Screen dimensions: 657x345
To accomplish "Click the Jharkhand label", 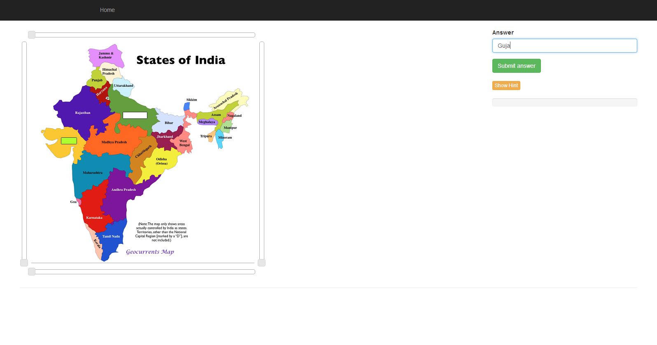I will click(x=165, y=137).
